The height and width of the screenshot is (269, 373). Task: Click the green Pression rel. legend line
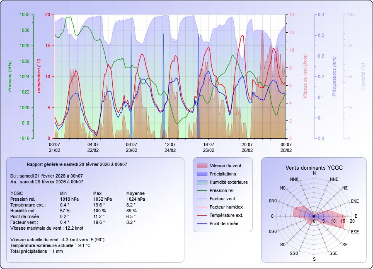click(x=201, y=190)
